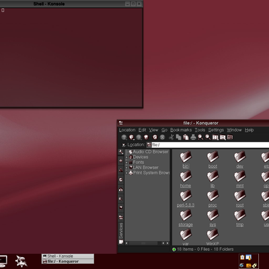Click the Konqueror window menu icon in titlebar
The height and width of the screenshot is (269, 269).
click(121, 122)
